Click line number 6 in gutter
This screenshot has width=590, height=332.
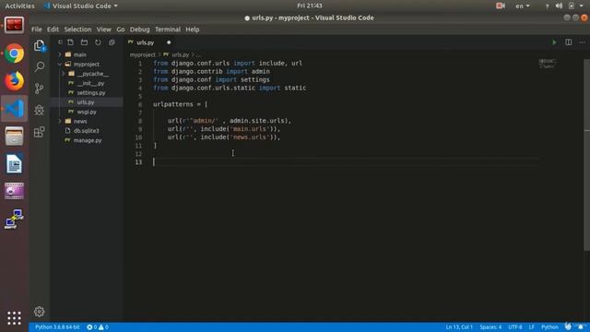(140, 104)
